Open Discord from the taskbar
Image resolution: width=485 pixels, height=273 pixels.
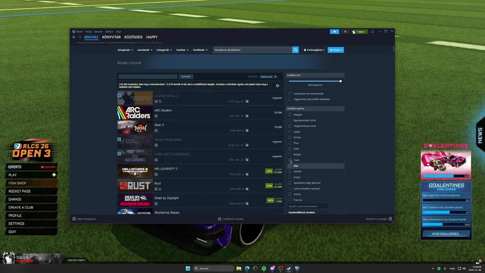pos(272,268)
